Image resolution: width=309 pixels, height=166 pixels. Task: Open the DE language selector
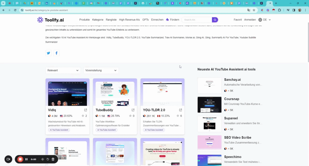pyautogui.click(x=265, y=20)
